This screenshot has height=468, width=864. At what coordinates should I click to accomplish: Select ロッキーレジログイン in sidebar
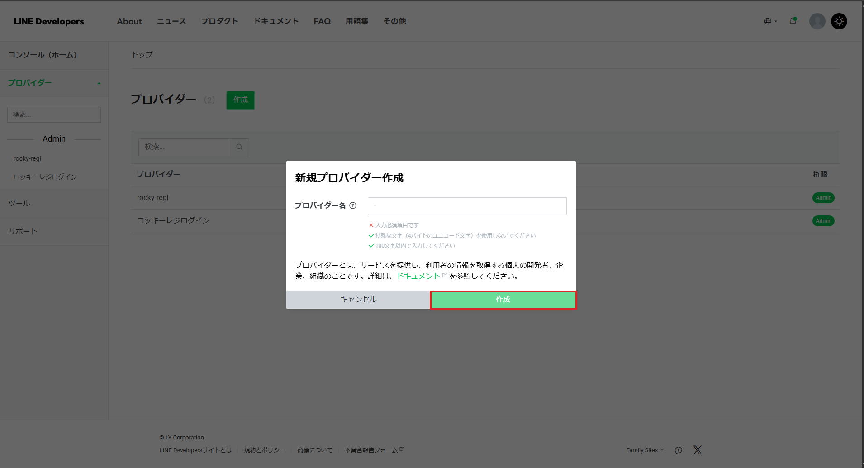(x=45, y=177)
